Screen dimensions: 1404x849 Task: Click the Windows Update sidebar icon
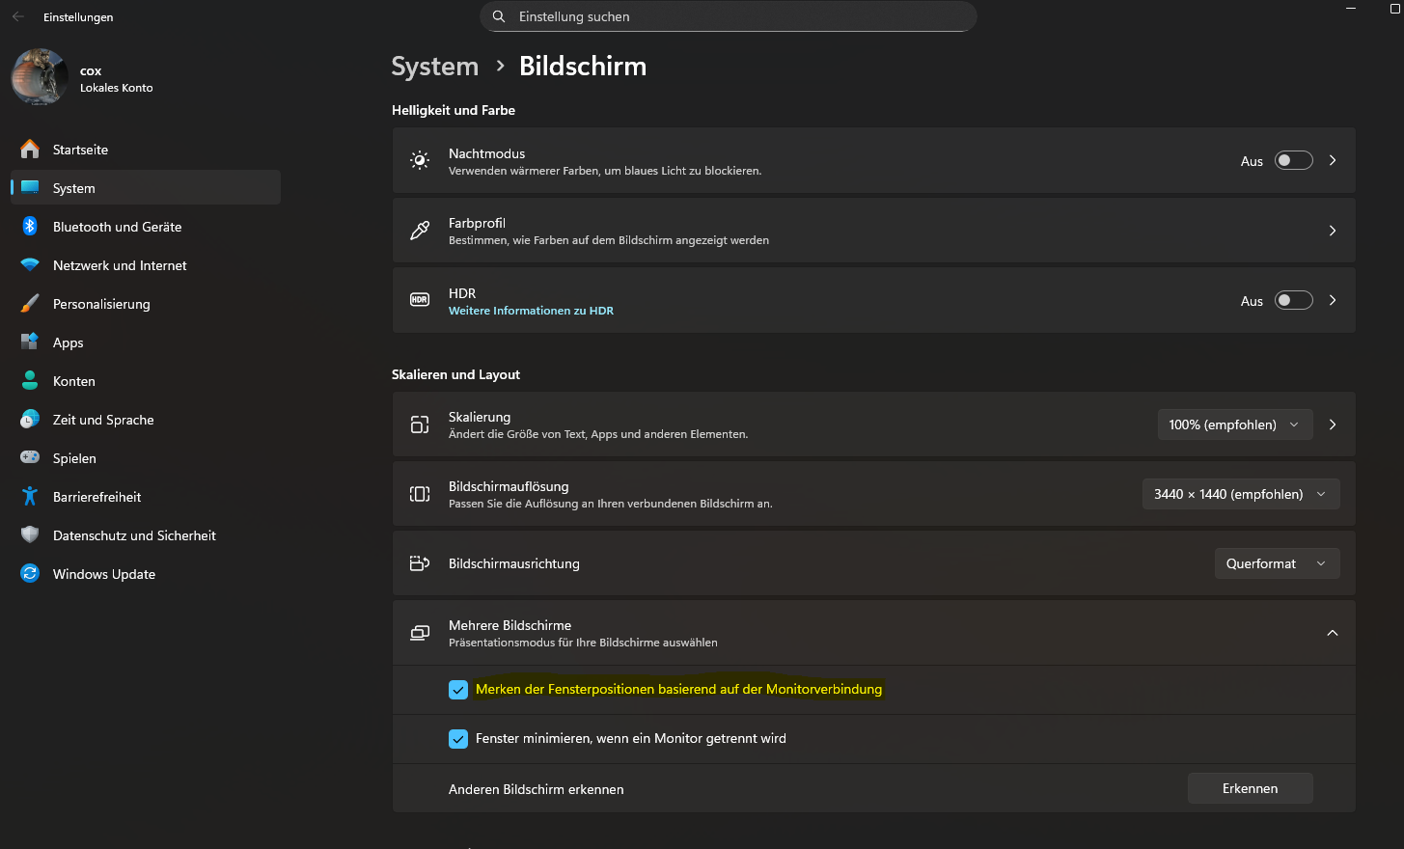(x=30, y=574)
